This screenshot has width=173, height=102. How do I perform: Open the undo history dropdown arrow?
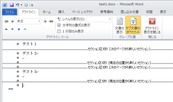click(21, 5)
